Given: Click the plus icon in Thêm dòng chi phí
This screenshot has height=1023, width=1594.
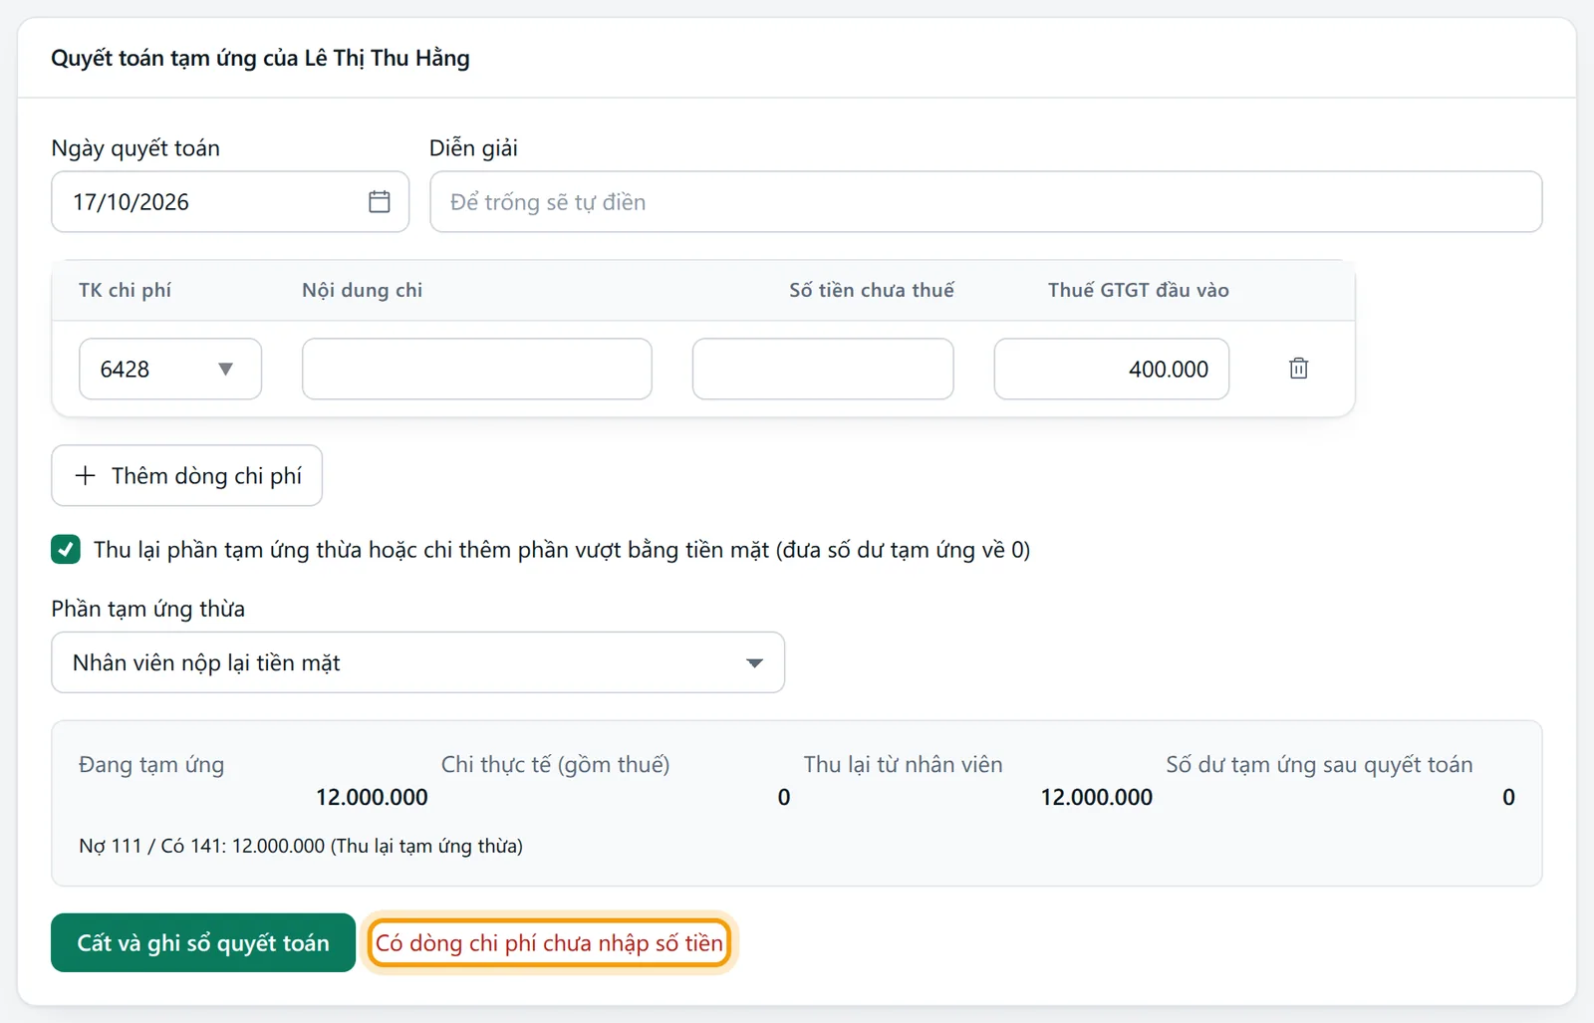Looking at the screenshot, I should (x=86, y=475).
